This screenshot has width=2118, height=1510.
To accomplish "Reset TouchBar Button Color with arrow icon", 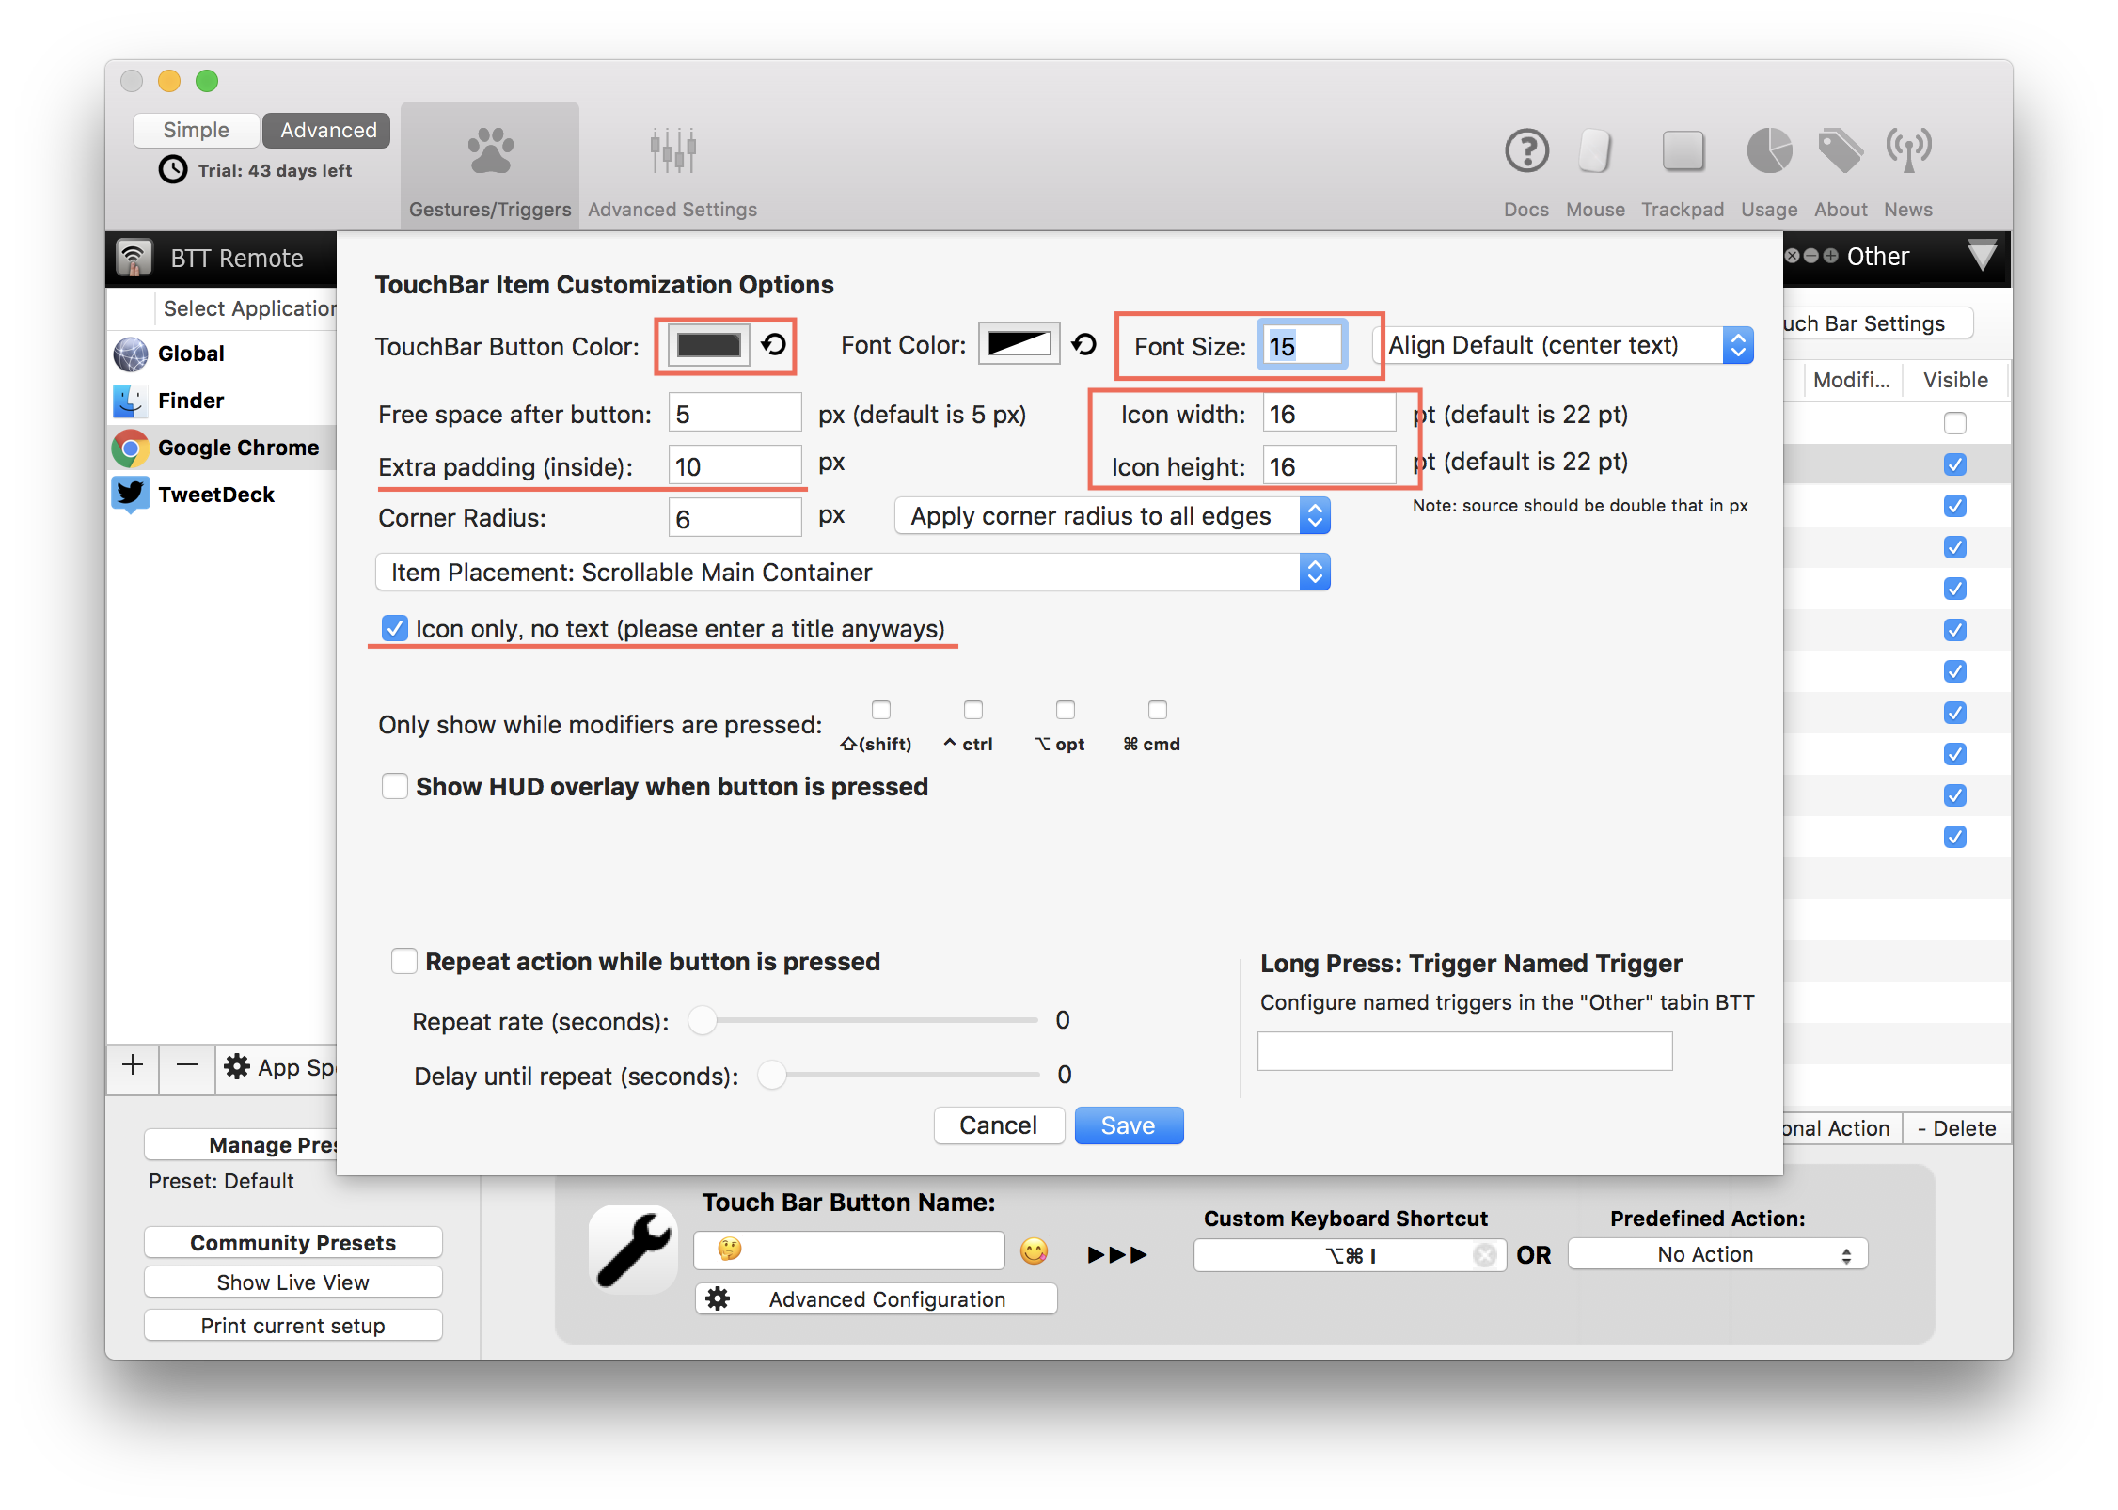I will click(x=774, y=345).
